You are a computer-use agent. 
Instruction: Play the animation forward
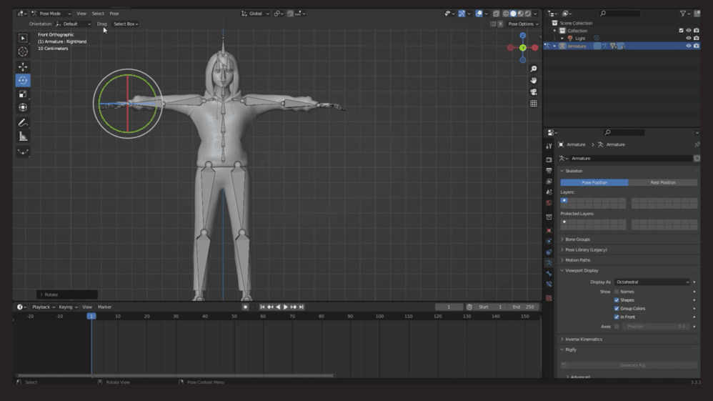click(286, 307)
